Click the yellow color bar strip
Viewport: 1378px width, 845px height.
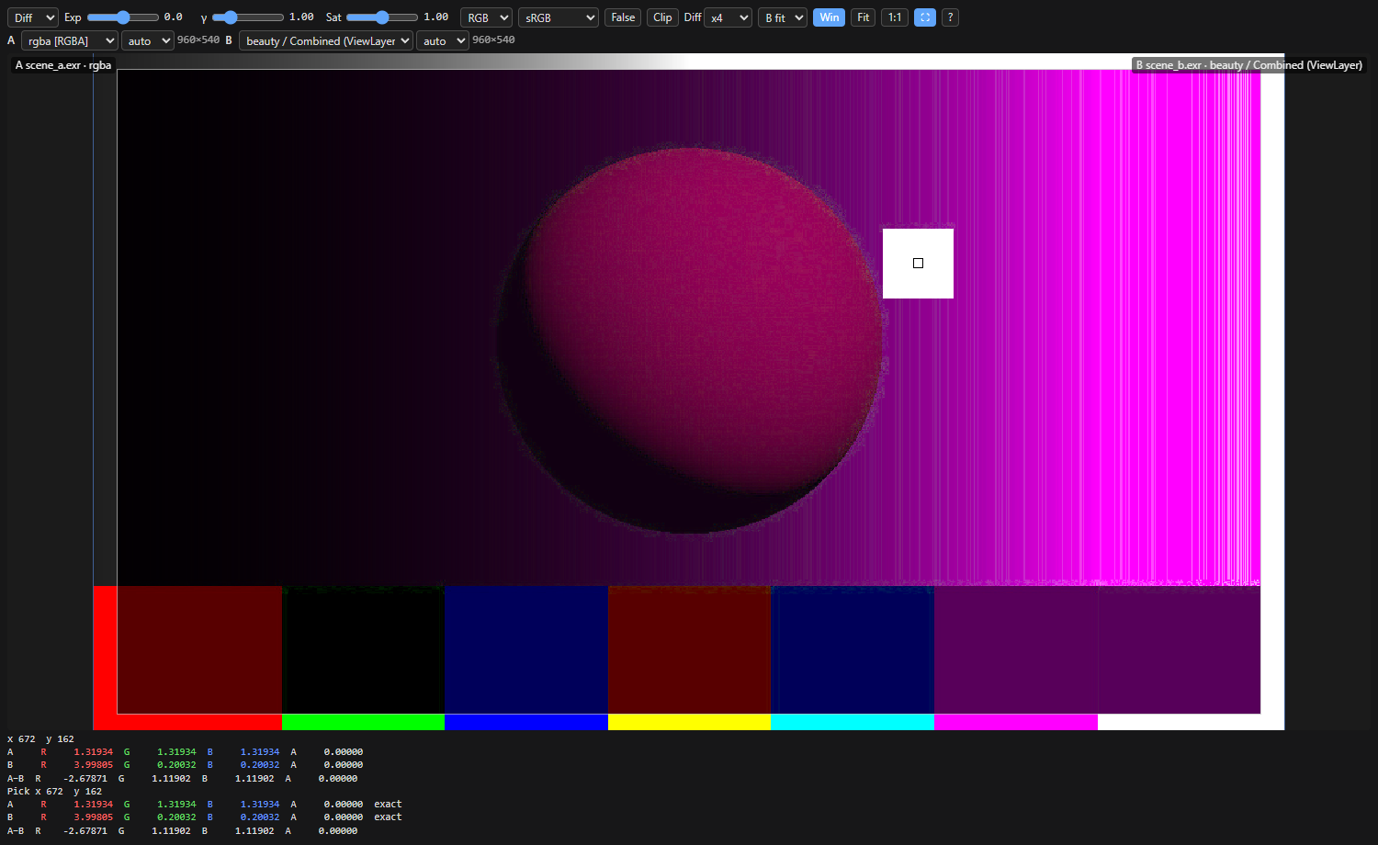click(689, 722)
